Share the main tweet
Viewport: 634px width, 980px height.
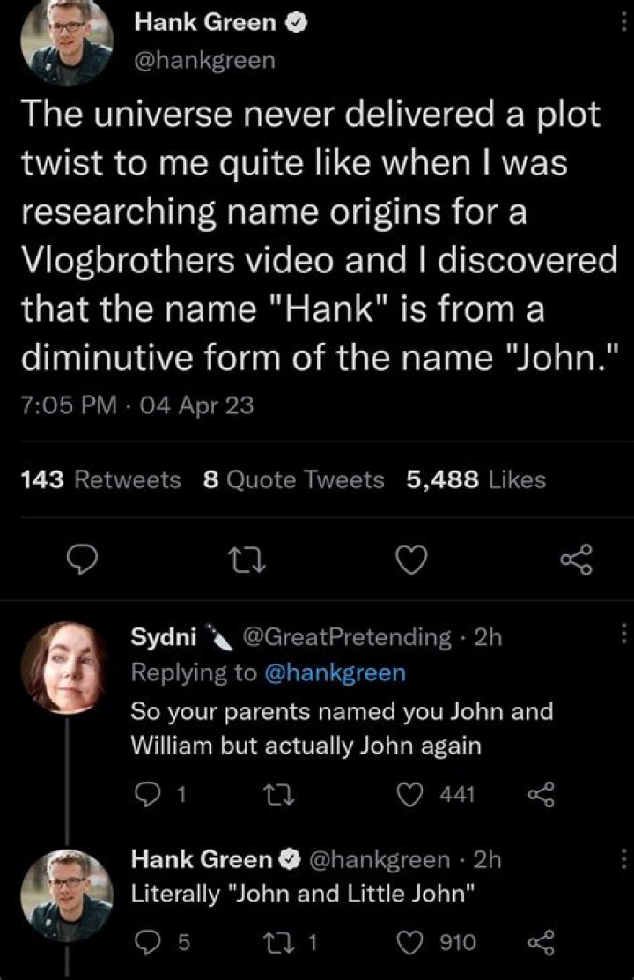point(576,559)
